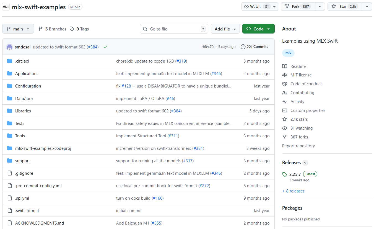This screenshot has width=374, height=229.
Task: Open the MIT license via scales icon
Action: [x=285, y=75]
